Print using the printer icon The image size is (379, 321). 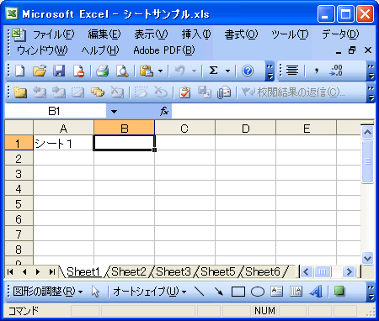(x=102, y=71)
